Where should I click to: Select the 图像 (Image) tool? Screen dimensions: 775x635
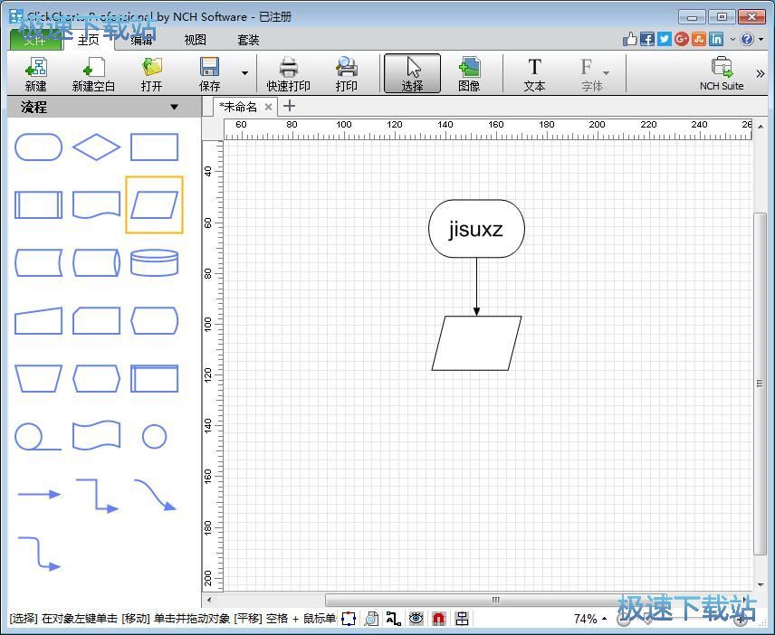[x=469, y=73]
